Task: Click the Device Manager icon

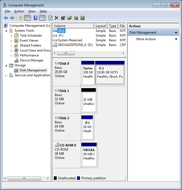Action: coord(16,60)
